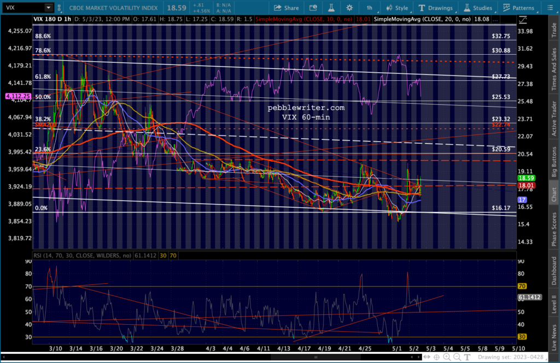
Task: Click the hamburger menu icon top right
Action: point(552,8)
